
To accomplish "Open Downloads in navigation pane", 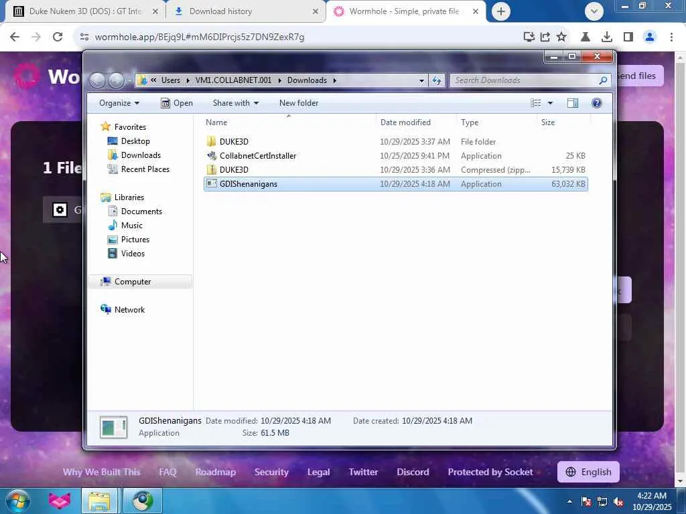I will (x=141, y=155).
